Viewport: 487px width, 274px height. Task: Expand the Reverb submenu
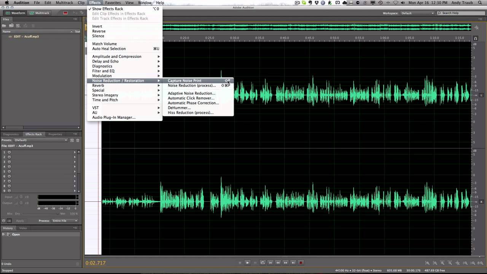click(125, 86)
